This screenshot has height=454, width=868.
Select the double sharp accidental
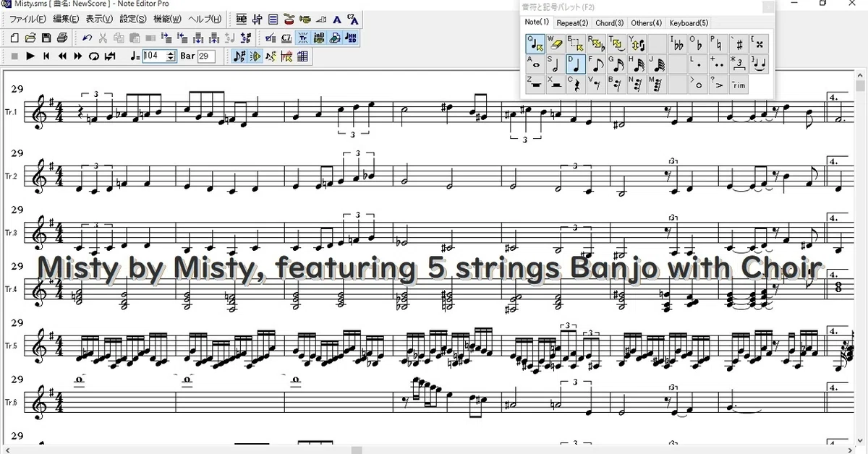pos(759,43)
